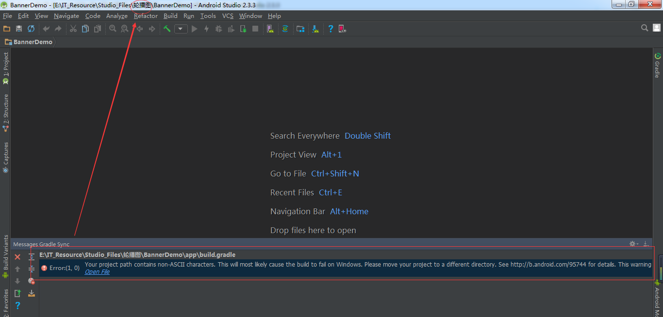Click the Debug bug icon

point(219,29)
